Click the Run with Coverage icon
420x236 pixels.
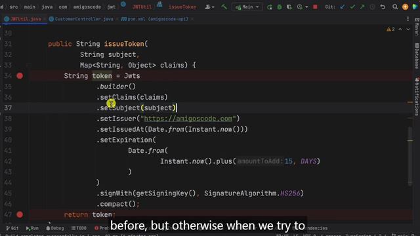(x=289, y=7)
